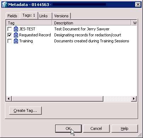Close the Metadata dialog window
Viewport: 143px width, 138px height.
click(138, 5)
